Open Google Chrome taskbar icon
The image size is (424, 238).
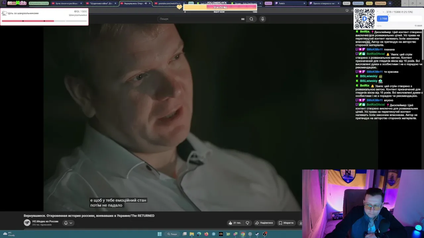point(243,234)
